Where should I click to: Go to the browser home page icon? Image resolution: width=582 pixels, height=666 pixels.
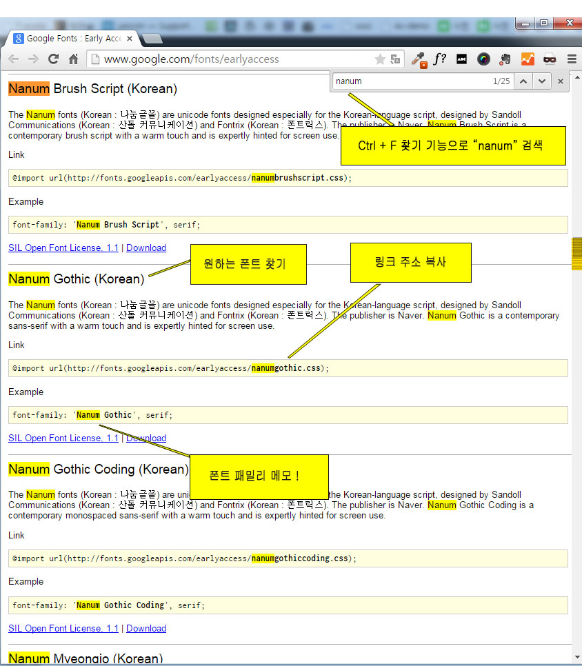click(73, 59)
